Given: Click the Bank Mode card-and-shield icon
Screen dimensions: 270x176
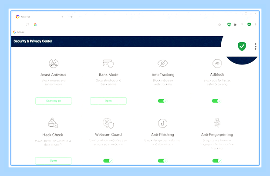Looking at the screenshot, I should tap(108, 63).
